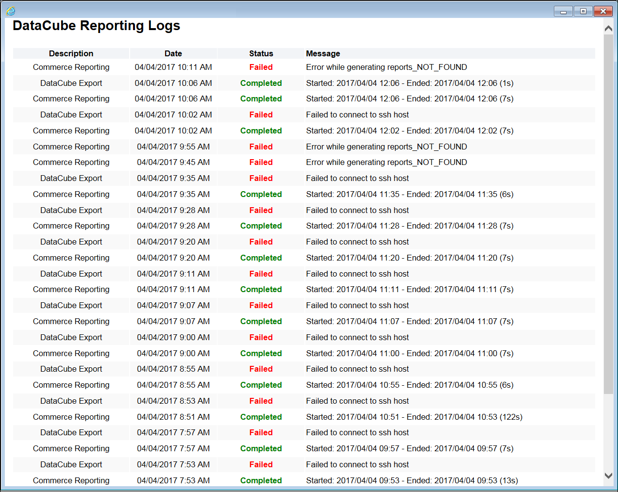Click message ending 10:55 (6s)
The width and height of the screenshot is (618, 492).
410,385
